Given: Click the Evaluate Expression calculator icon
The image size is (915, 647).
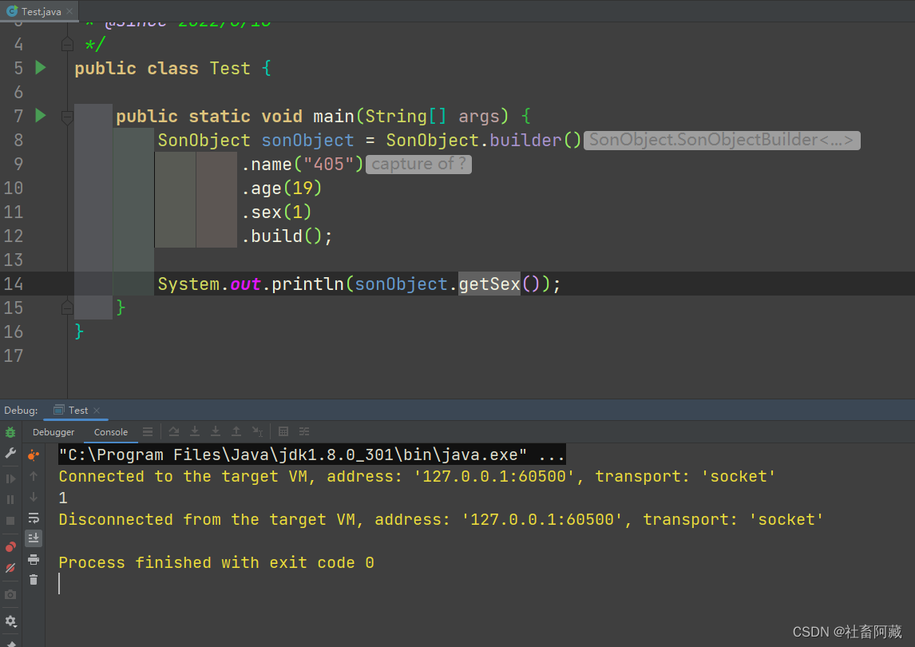Looking at the screenshot, I should [x=283, y=432].
